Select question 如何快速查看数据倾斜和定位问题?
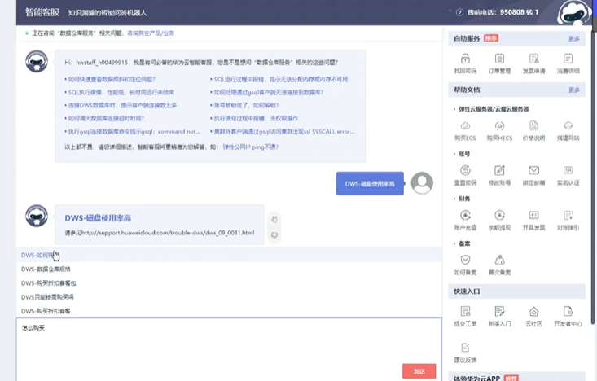Viewport: 597px width, 381px height. point(112,79)
